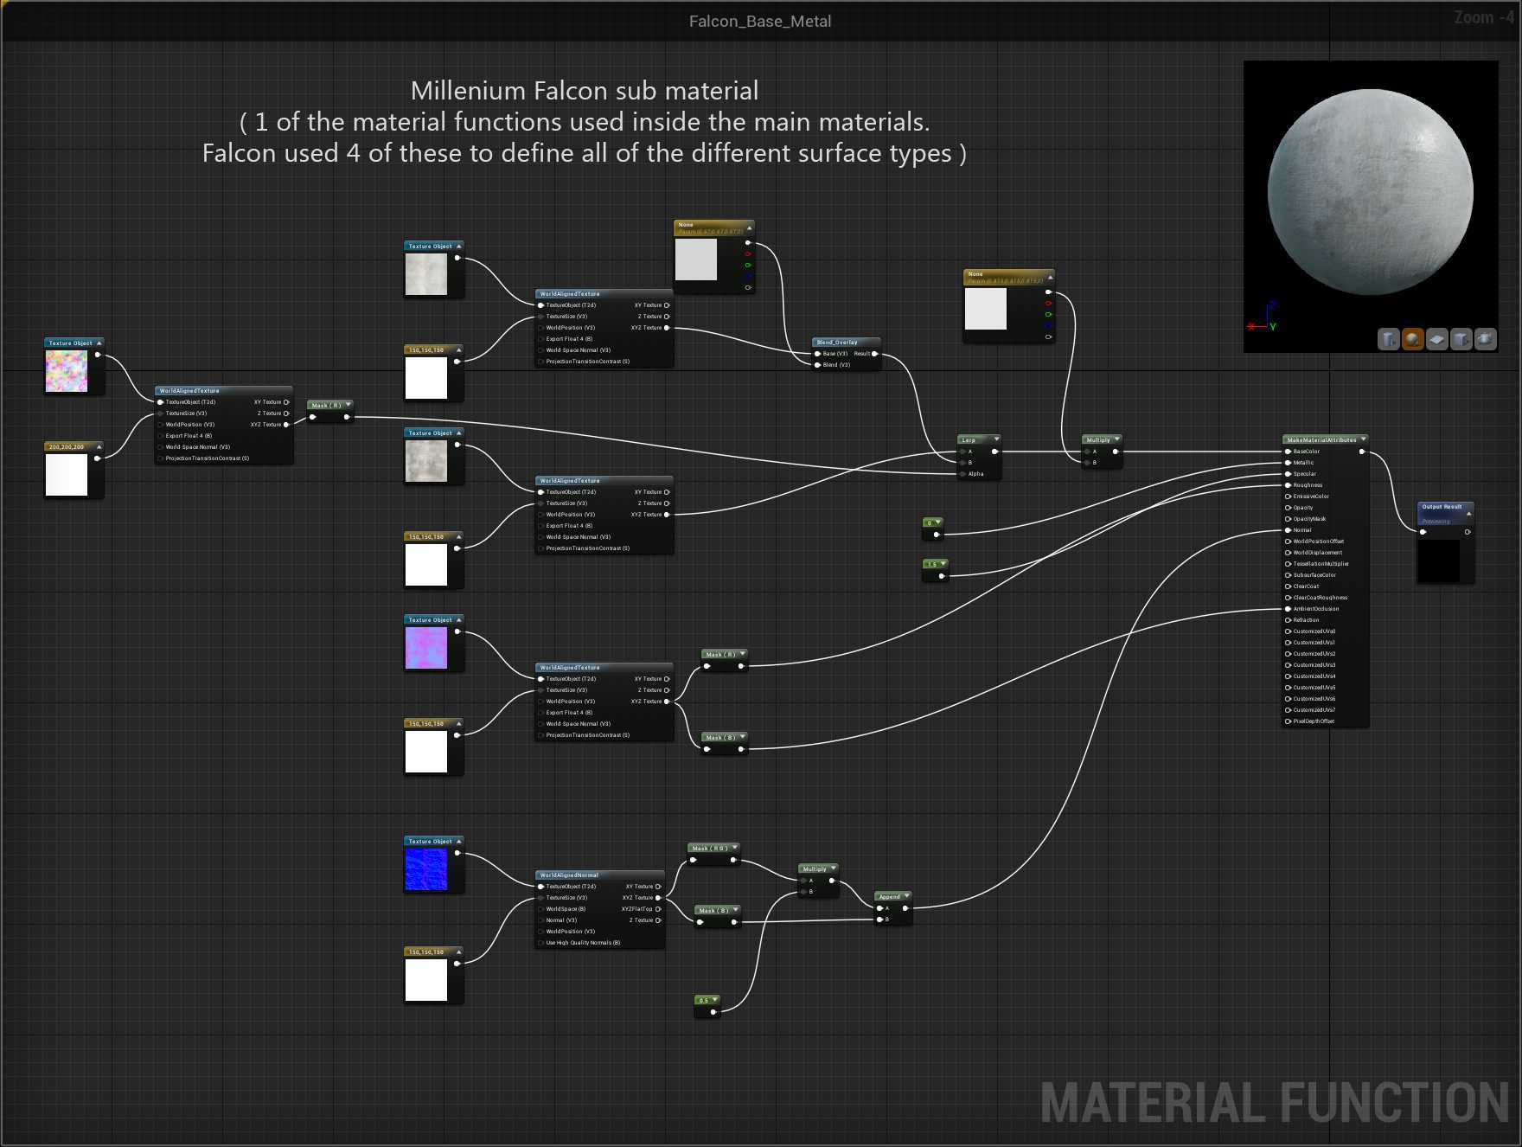Viewport: 1522px width, 1147px height.
Task: Collapse the Mask (RG) node arrow
Action: pyautogui.click(x=735, y=848)
